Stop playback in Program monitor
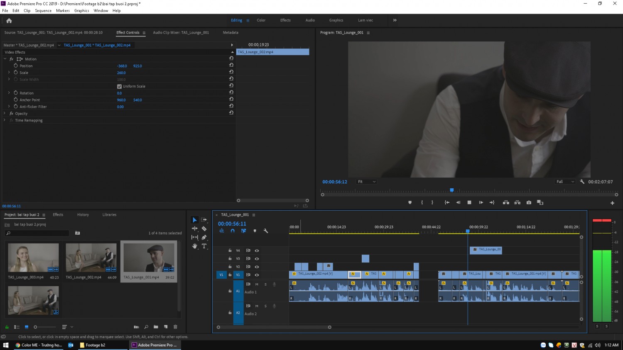 click(x=469, y=202)
